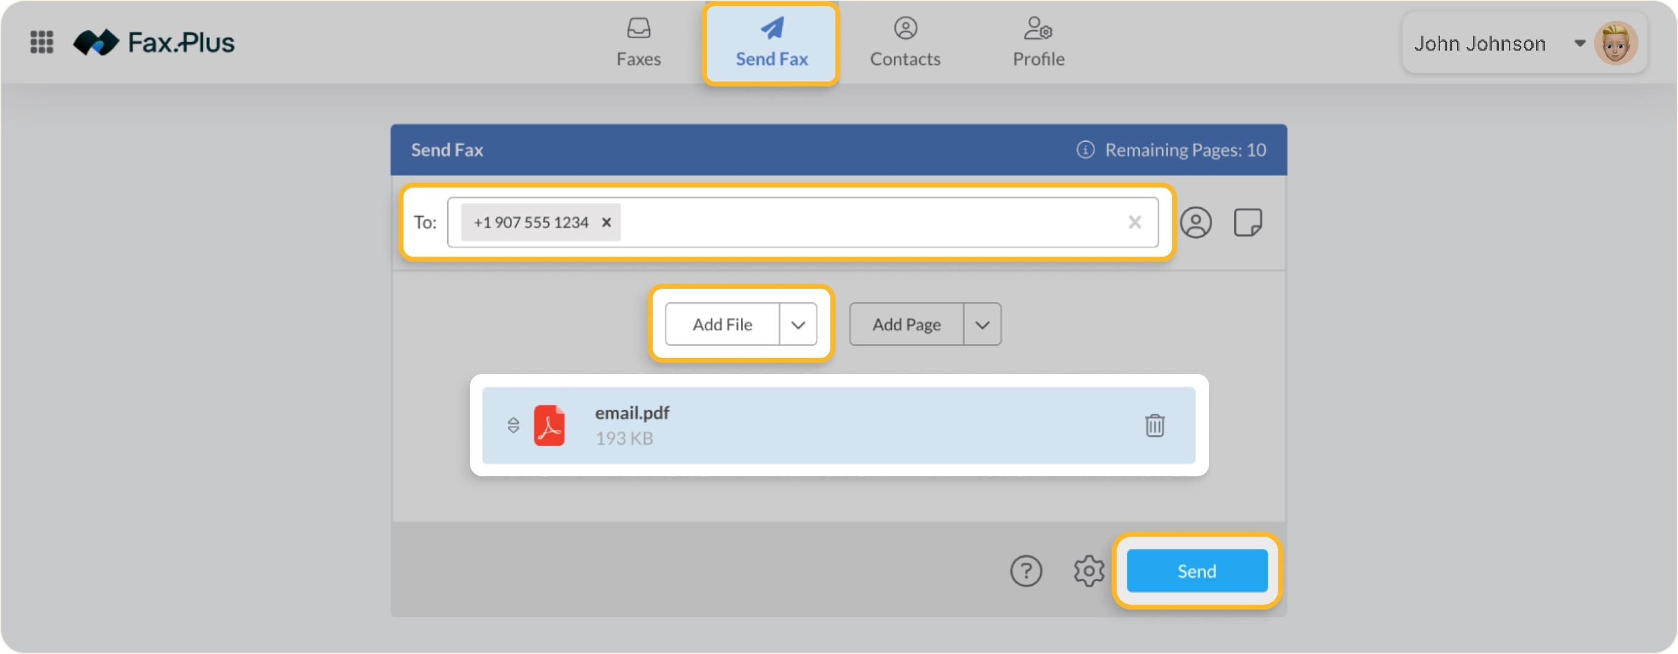This screenshot has width=1678, height=654.
Task: Click the Add Page button
Action: 906,324
